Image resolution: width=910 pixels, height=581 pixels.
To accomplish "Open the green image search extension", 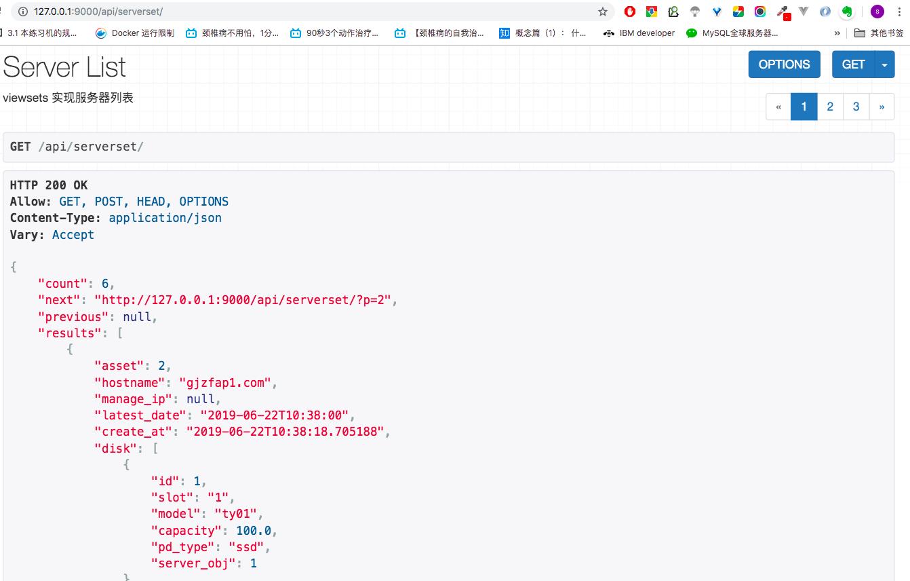I will pyautogui.click(x=673, y=12).
